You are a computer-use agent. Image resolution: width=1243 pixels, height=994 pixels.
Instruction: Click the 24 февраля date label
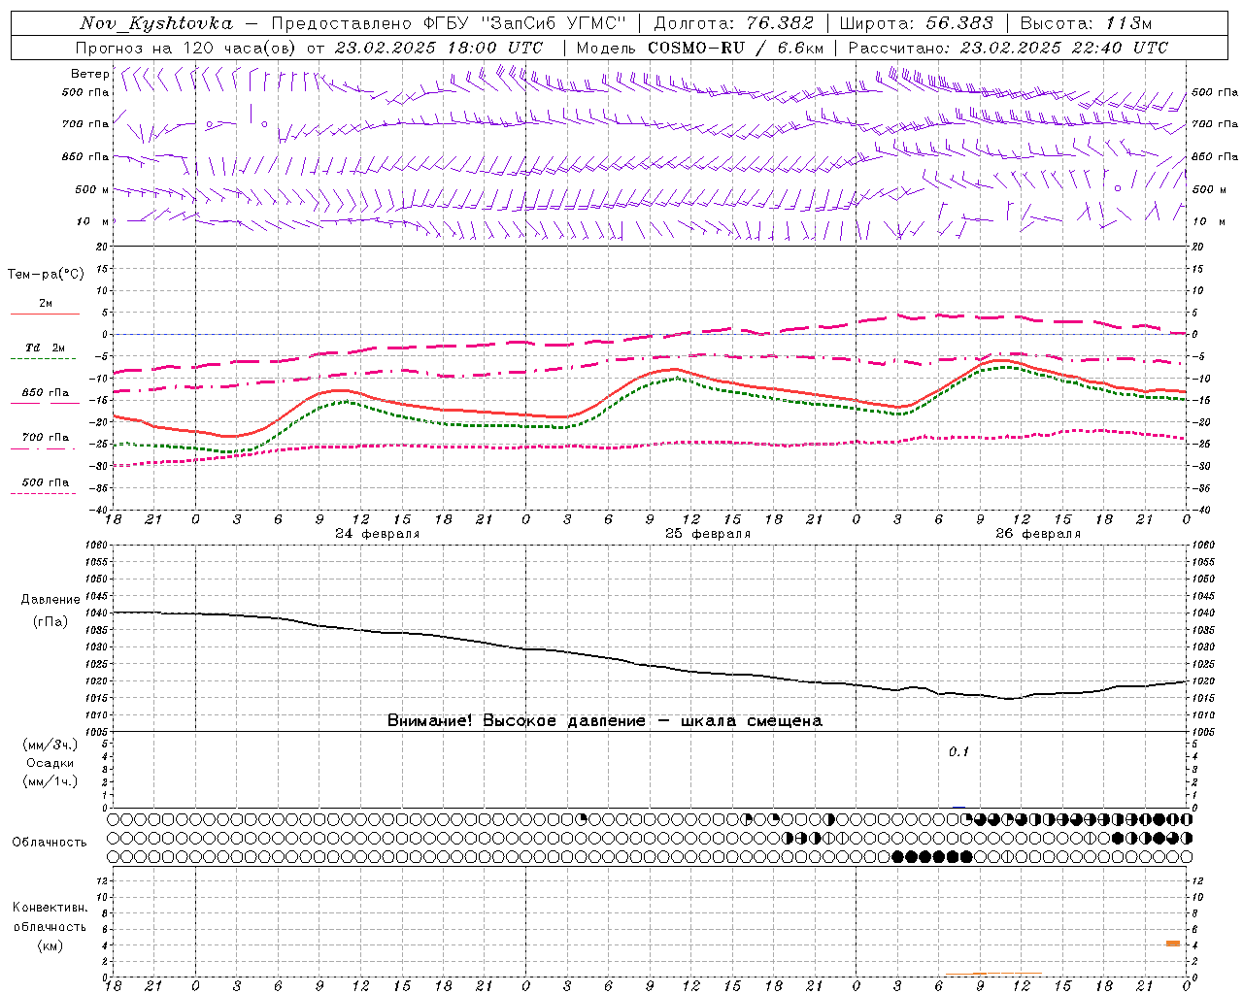pos(377,534)
